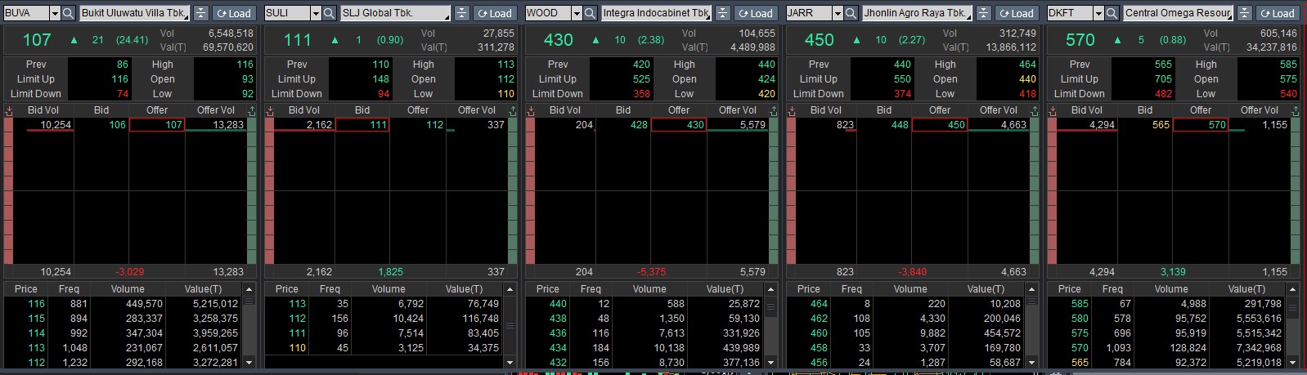Click the split icon after Bukit Uluwatu Villa

click(x=201, y=13)
